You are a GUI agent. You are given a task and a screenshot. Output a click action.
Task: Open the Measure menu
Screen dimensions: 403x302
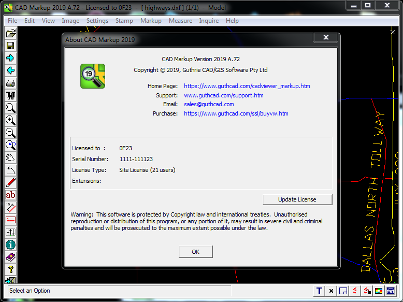[x=180, y=21]
